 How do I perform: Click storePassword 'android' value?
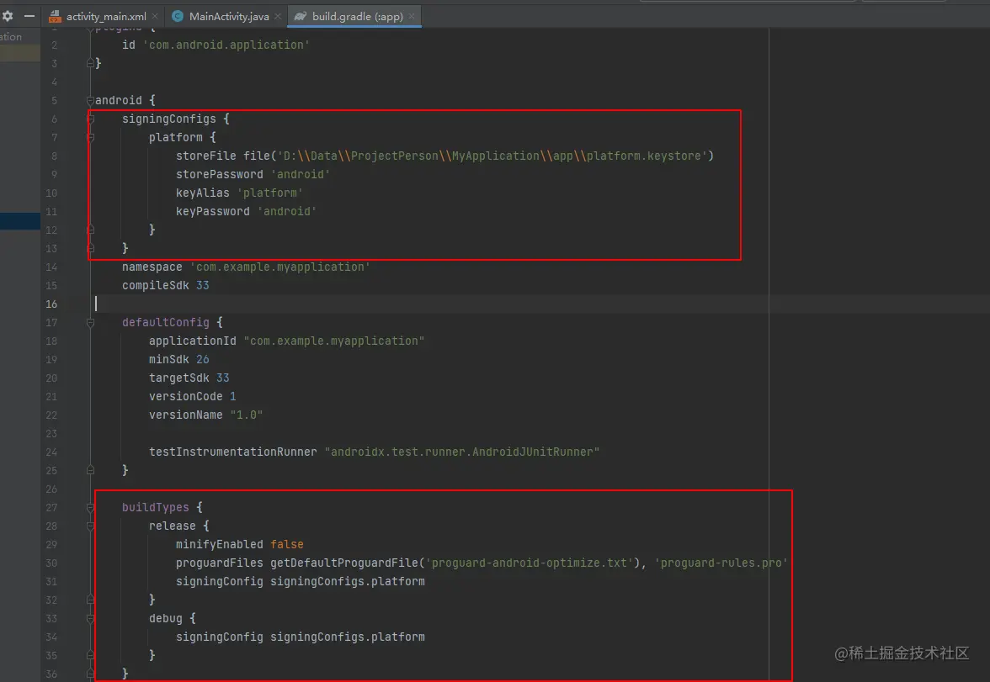point(300,174)
